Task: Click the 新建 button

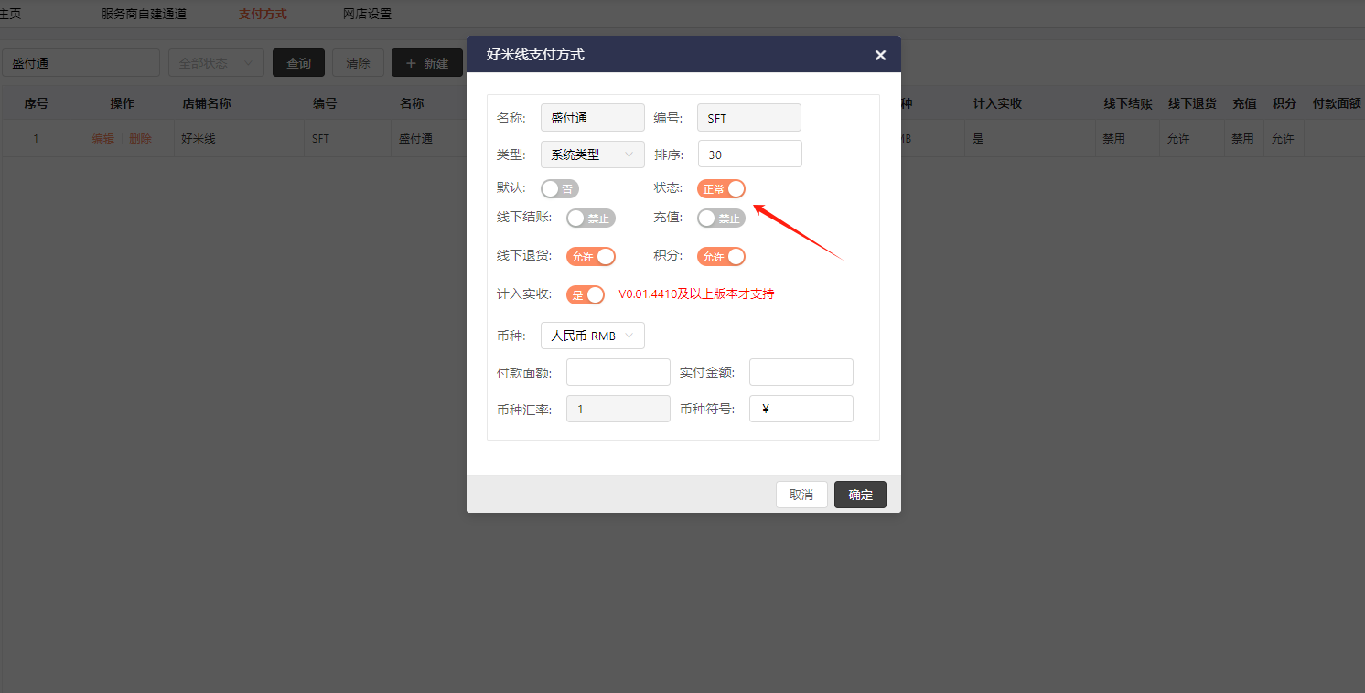Action: [x=427, y=63]
